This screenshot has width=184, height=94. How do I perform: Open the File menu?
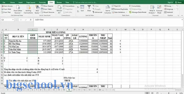pyautogui.click(x=4, y=2)
